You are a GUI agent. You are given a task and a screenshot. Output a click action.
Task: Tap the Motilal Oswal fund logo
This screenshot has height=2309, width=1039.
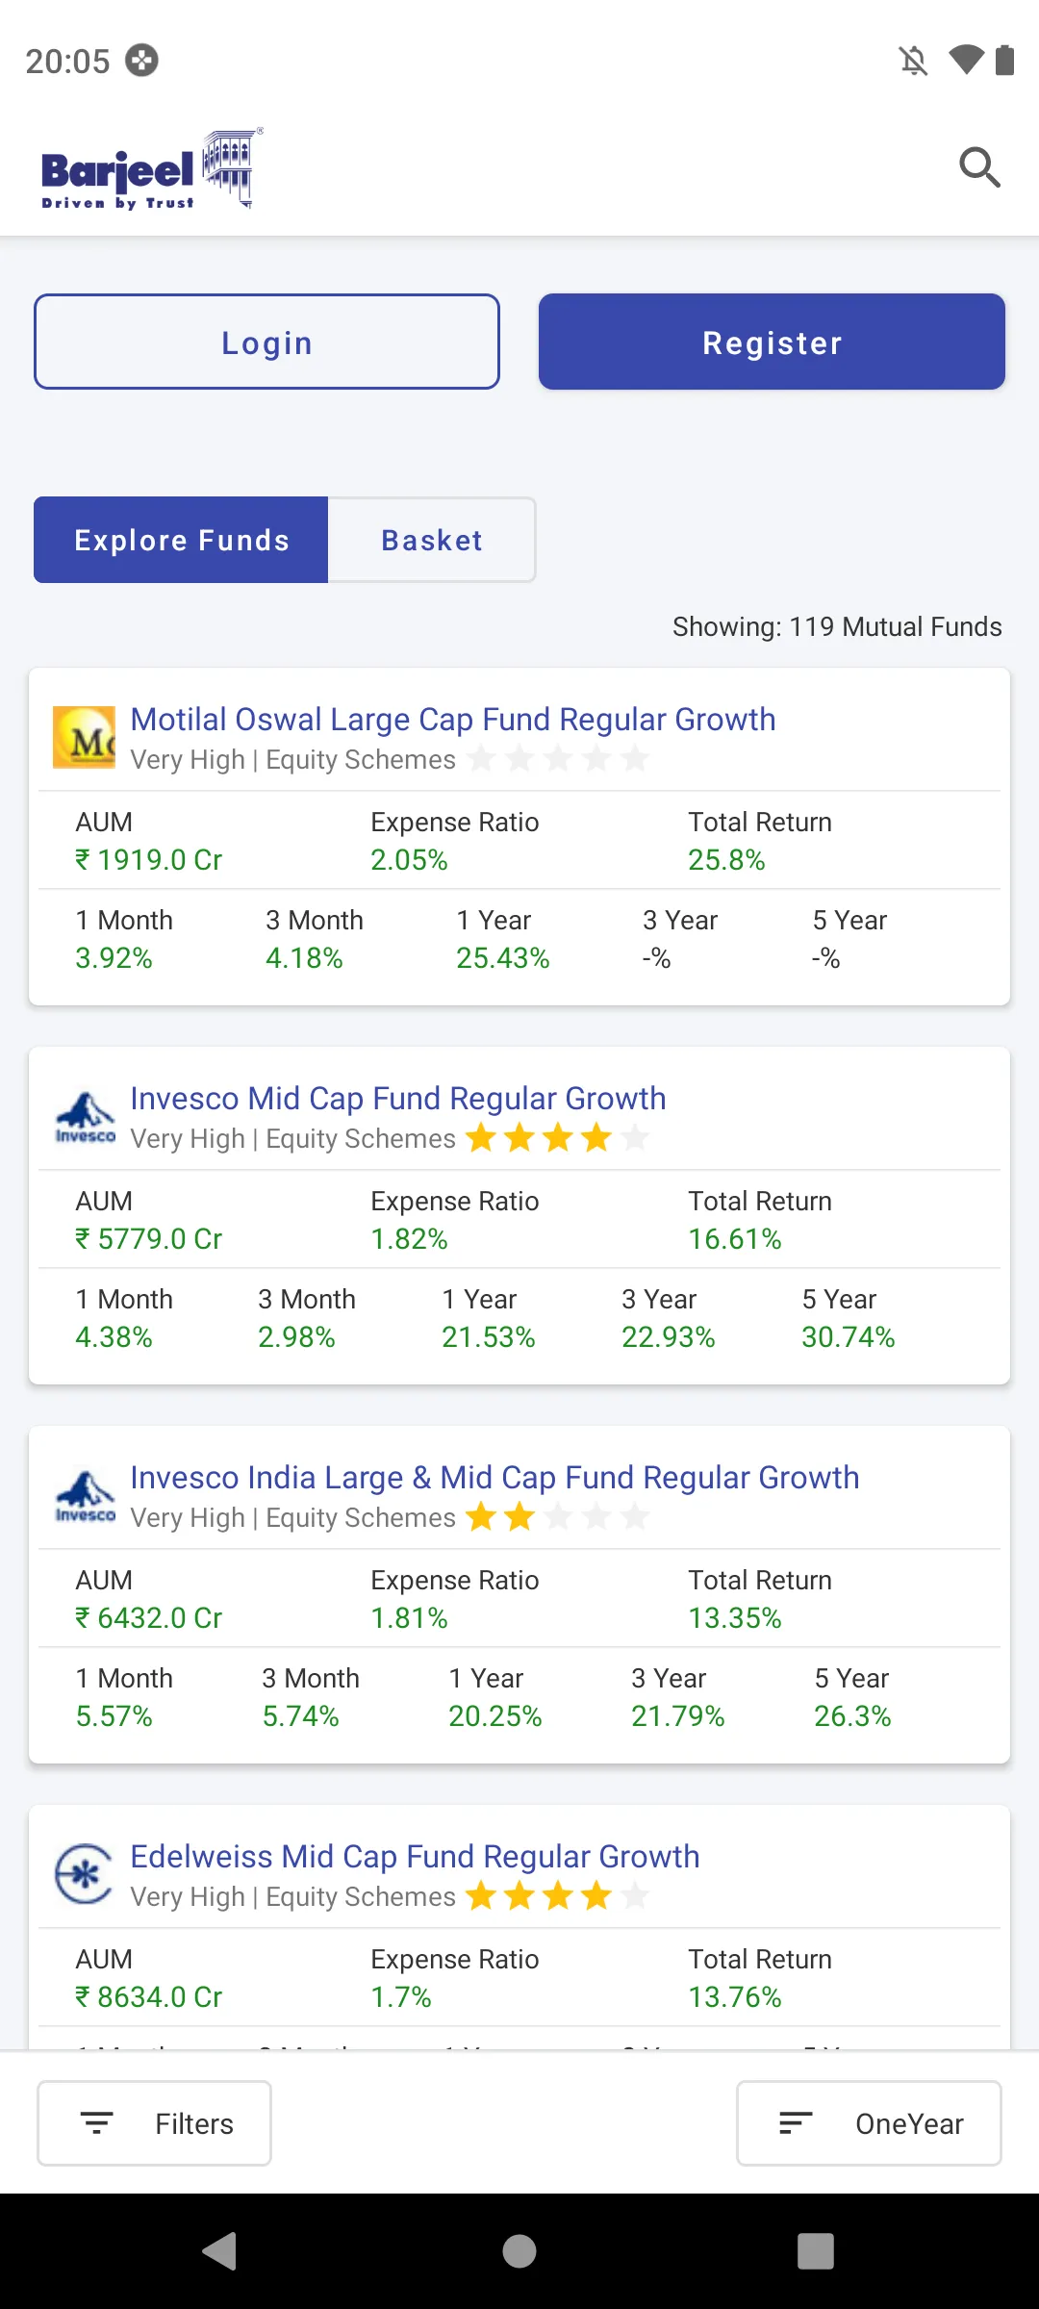coord(84,737)
